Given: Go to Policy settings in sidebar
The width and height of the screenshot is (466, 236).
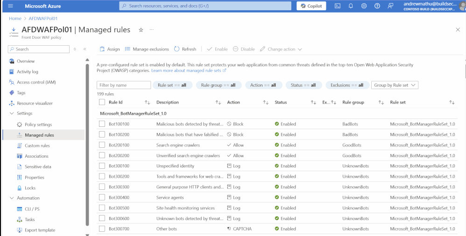Looking at the screenshot, I should tap(38, 125).
